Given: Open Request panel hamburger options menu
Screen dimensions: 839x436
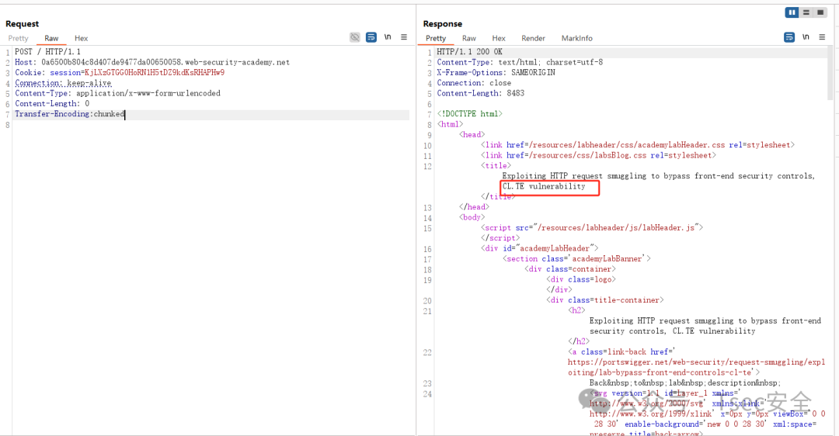Looking at the screenshot, I should (404, 37).
